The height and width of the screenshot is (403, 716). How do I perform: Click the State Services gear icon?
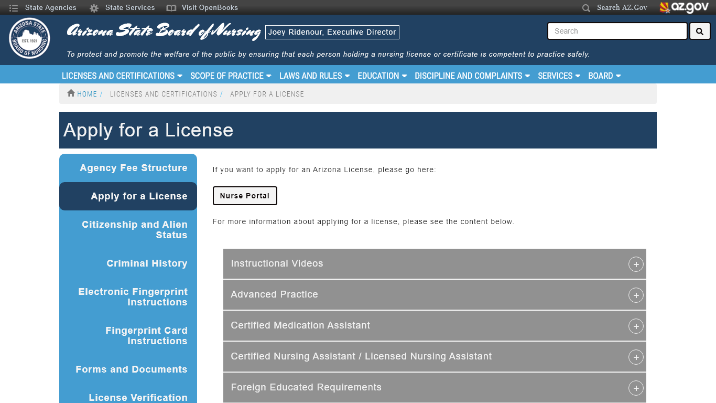(93, 7)
